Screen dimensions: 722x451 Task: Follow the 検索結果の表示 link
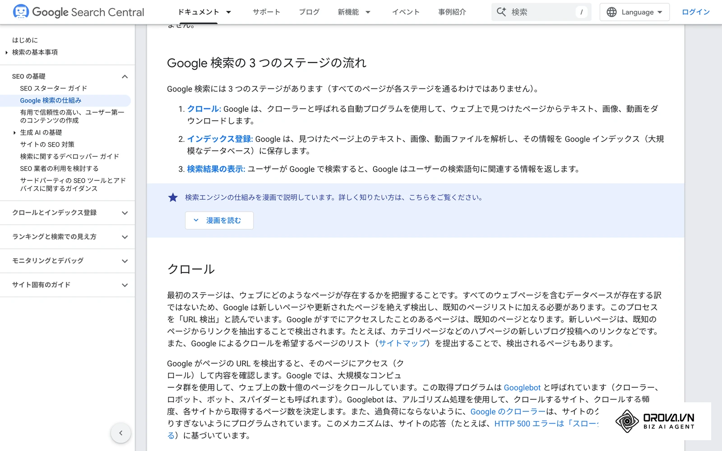pyautogui.click(x=215, y=169)
